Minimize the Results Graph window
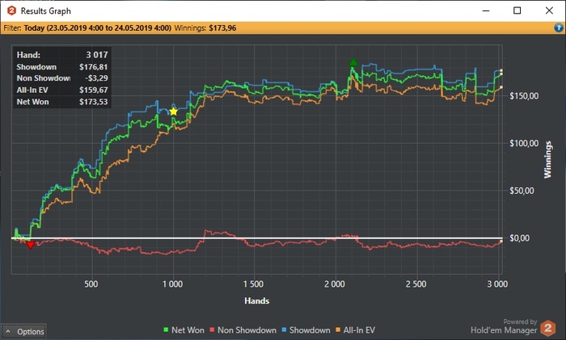The height and width of the screenshot is (340, 566). pos(486,10)
